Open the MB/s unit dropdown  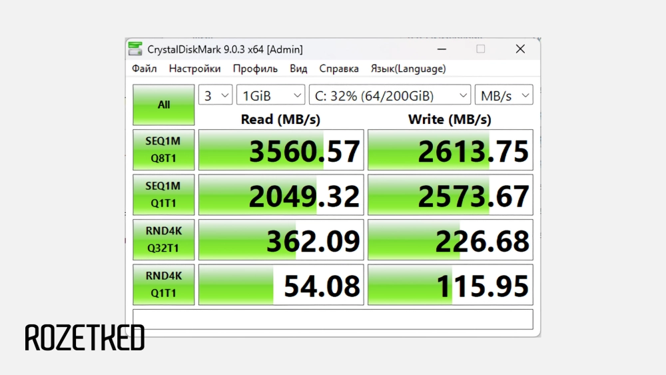[503, 95]
